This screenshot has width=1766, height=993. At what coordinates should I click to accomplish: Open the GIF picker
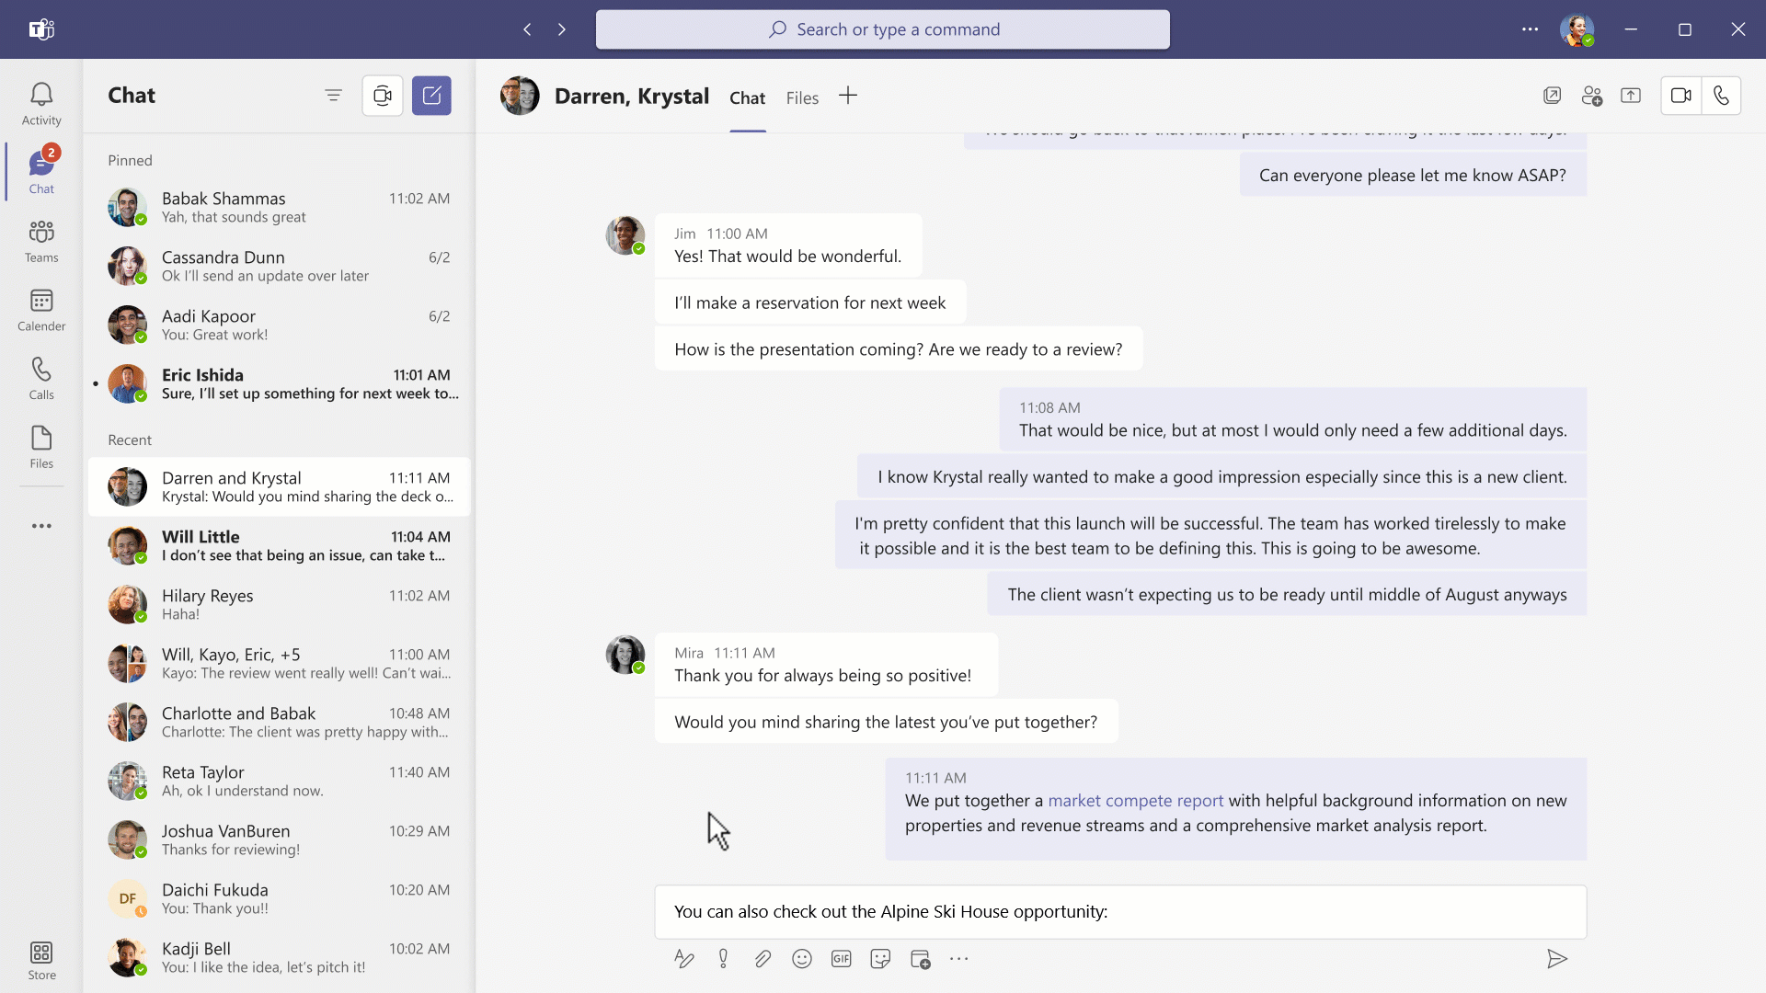[x=842, y=958]
